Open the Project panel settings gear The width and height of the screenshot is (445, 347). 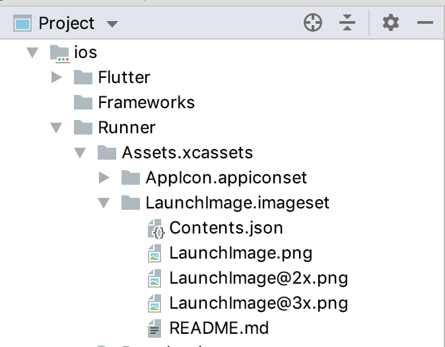point(391,24)
